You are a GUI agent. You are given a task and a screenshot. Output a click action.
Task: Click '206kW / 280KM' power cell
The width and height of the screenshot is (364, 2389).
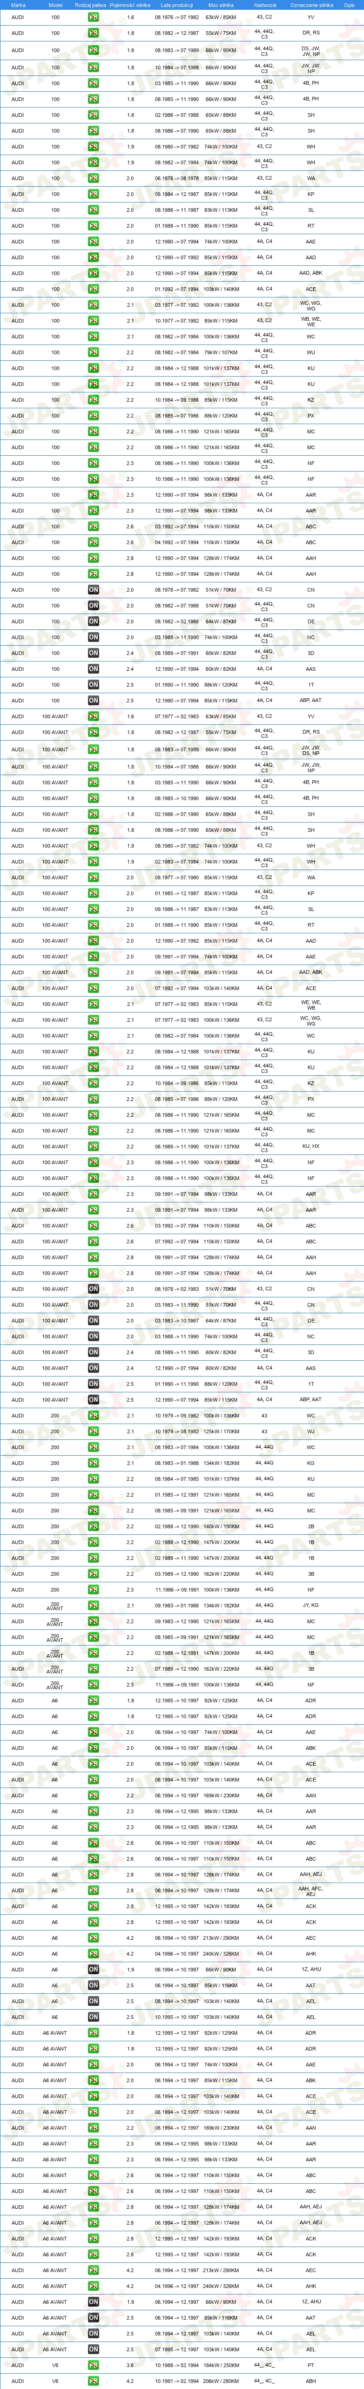coord(222,2381)
